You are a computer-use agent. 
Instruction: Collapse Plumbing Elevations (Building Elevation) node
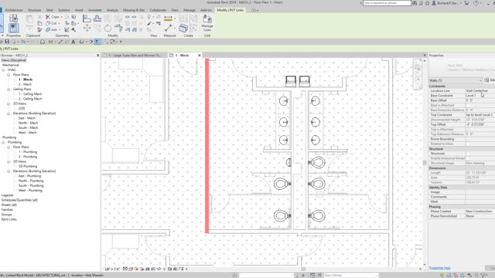pyautogui.click(x=9, y=171)
